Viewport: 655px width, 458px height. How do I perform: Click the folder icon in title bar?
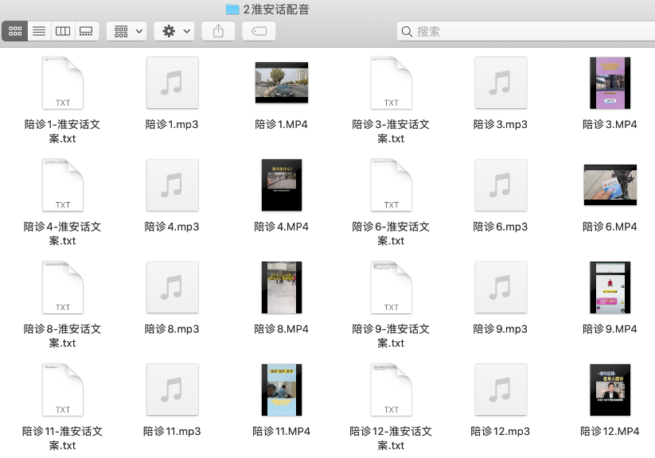pyautogui.click(x=232, y=10)
